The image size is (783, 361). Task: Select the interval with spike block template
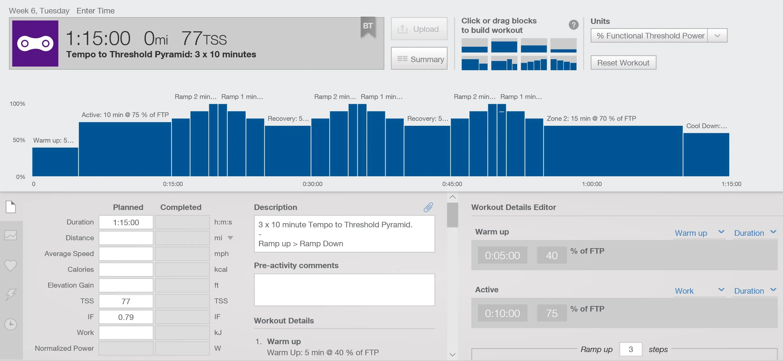(504, 63)
